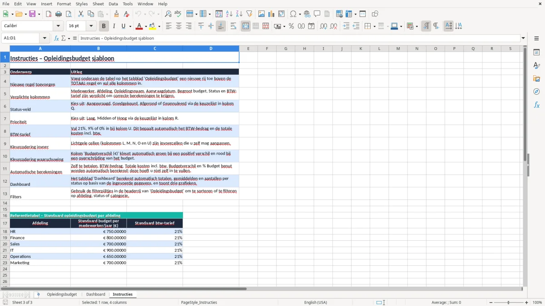Click the Sort Ascending icon
Image resolution: width=545 pixels, height=306 pixels.
coord(229,14)
